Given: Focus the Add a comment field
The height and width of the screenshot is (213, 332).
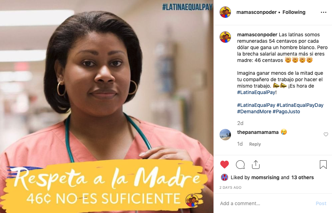Looking at the screenshot, I should click(266, 203).
